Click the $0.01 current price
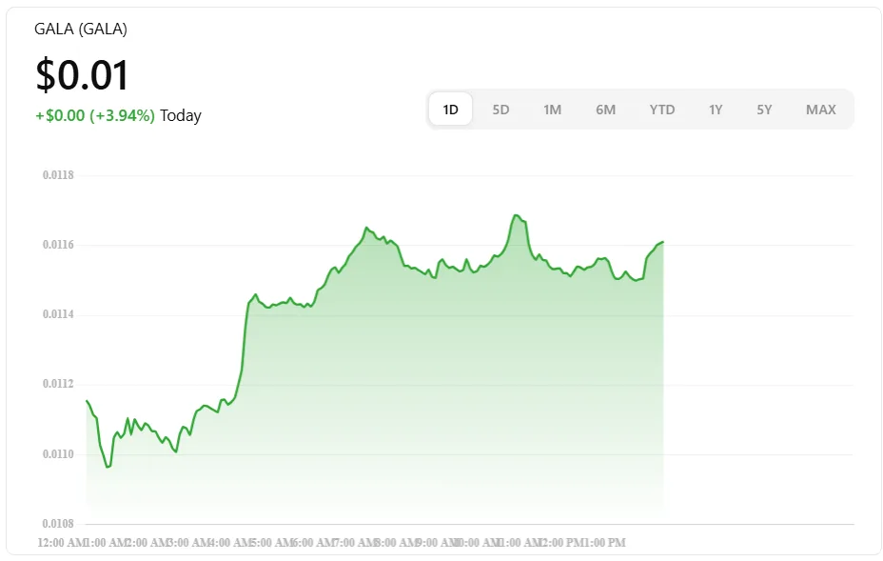Viewport: 883px width, 561px height. tap(82, 75)
